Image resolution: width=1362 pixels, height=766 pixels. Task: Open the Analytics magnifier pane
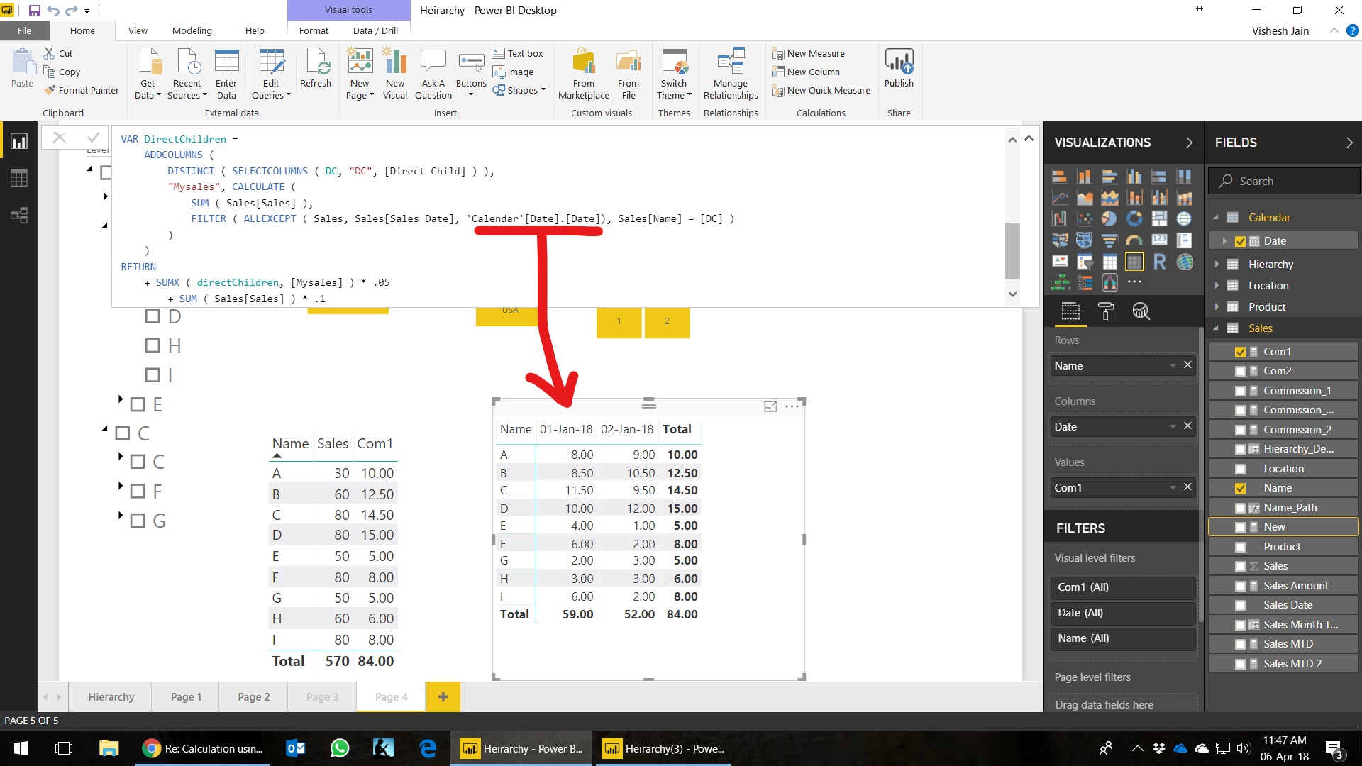[x=1141, y=311]
